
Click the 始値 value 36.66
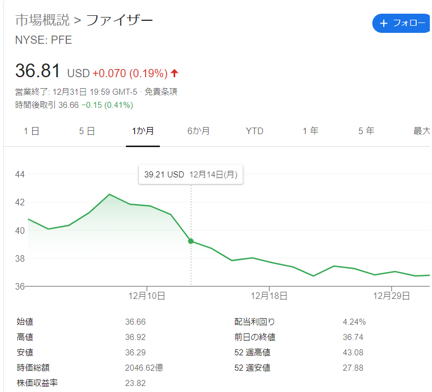135,322
